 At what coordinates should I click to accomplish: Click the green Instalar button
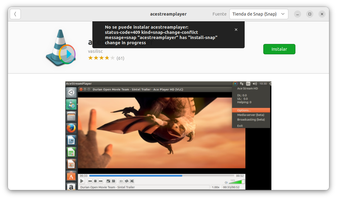tap(279, 49)
